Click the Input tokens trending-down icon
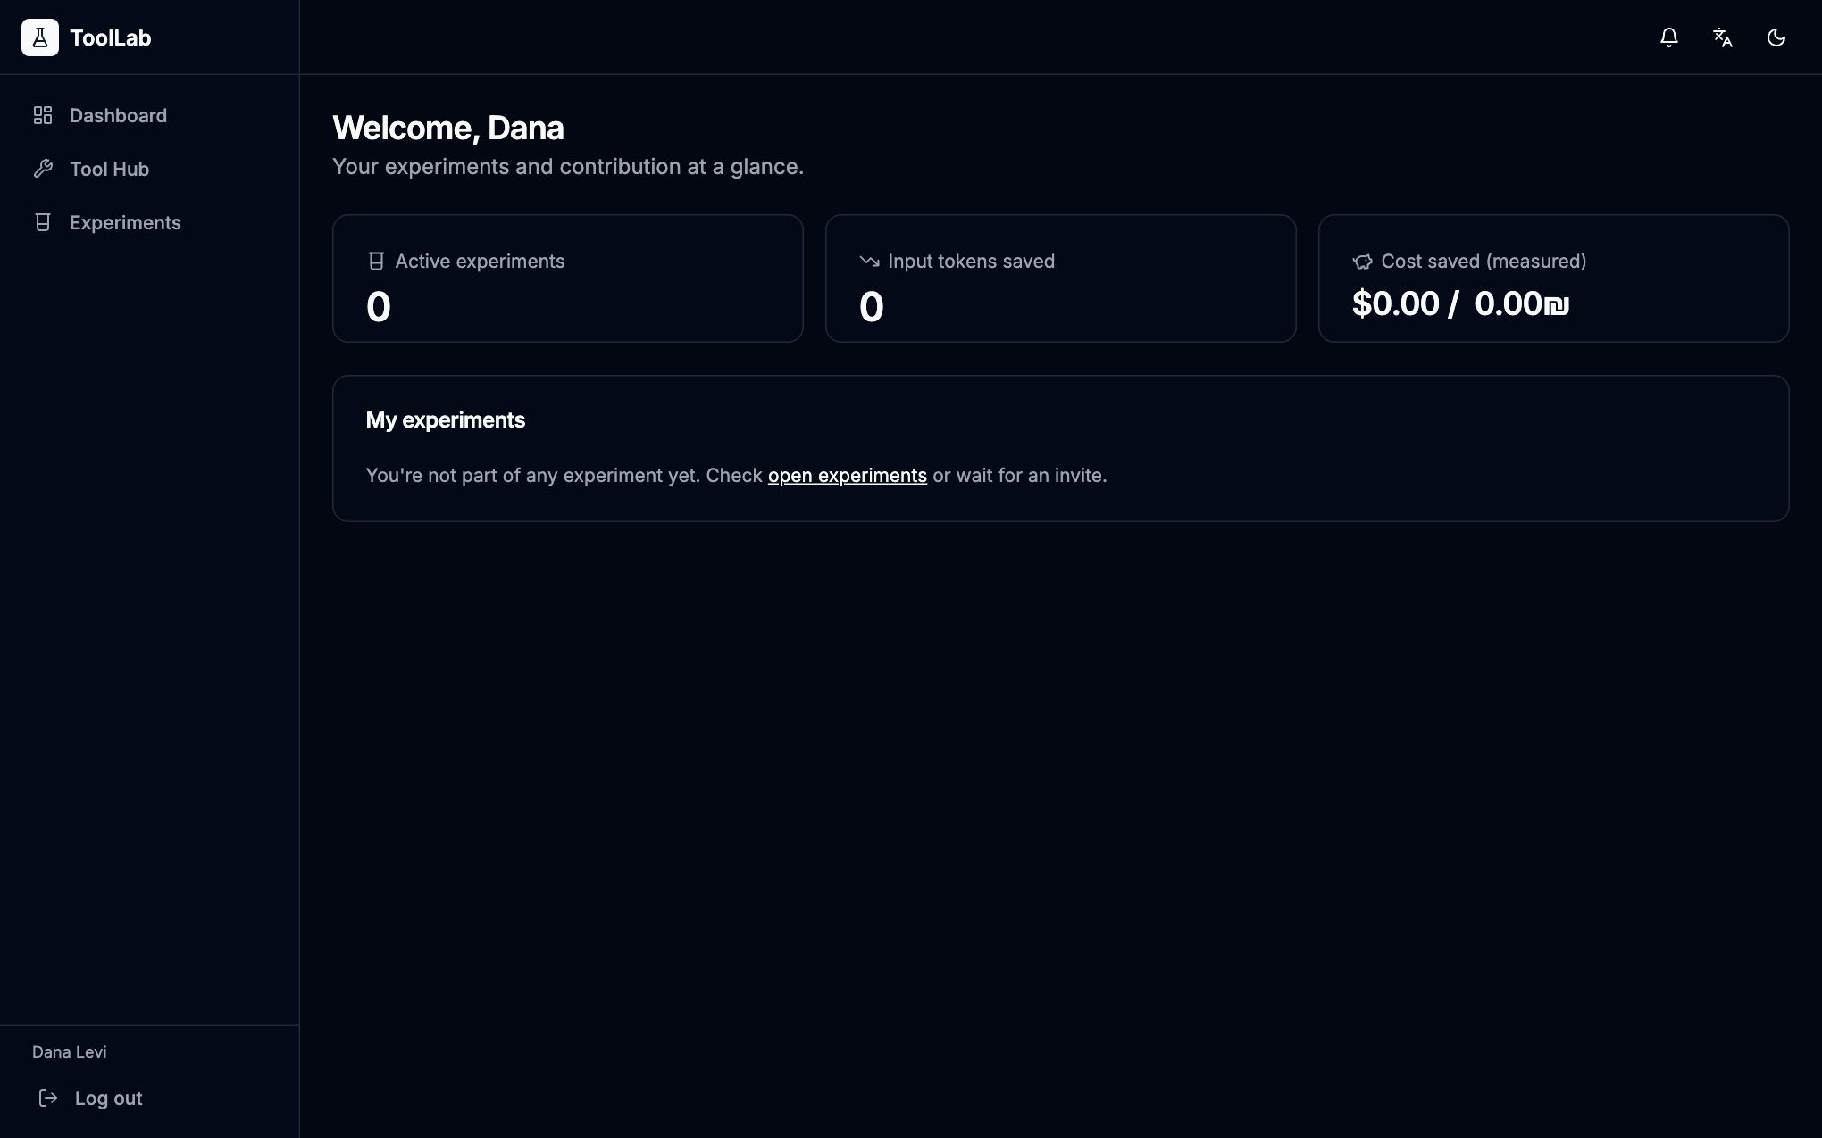Image resolution: width=1822 pixels, height=1138 pixels. (x=869, y=262)
